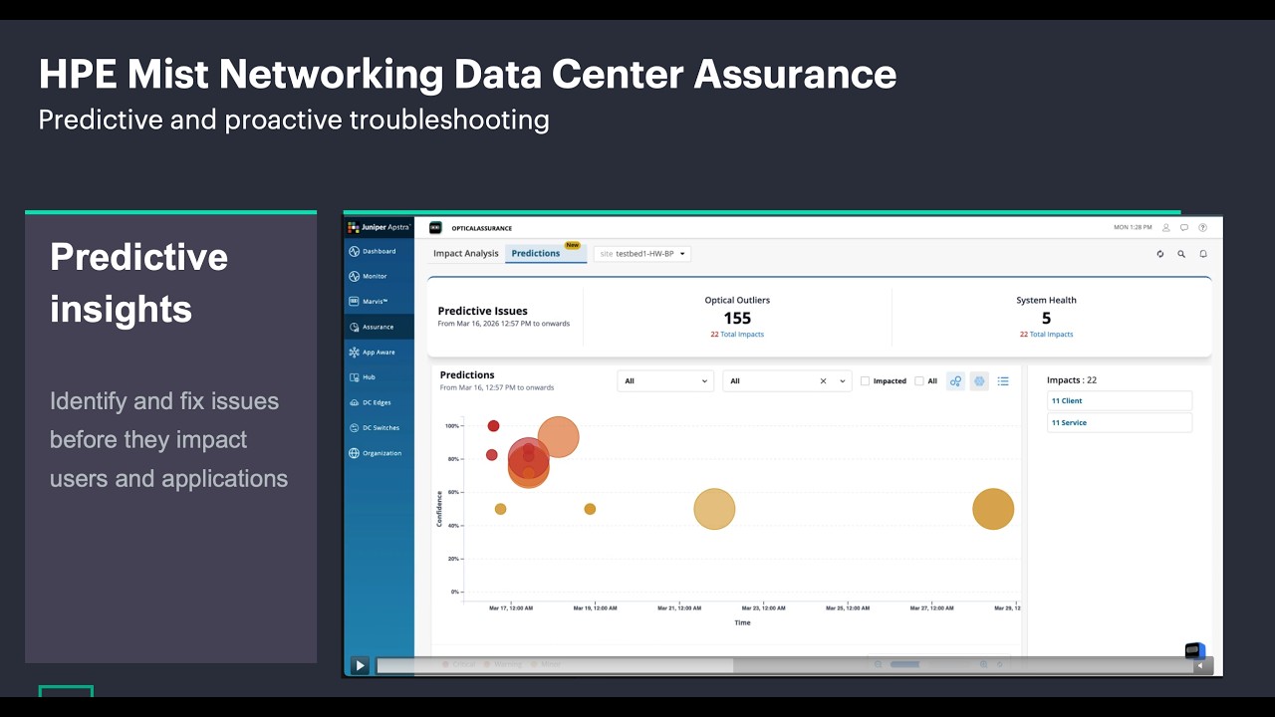Viewport: 1275px width, 717px height.
Task: Check the All checkbox
Action: (918, 380)
